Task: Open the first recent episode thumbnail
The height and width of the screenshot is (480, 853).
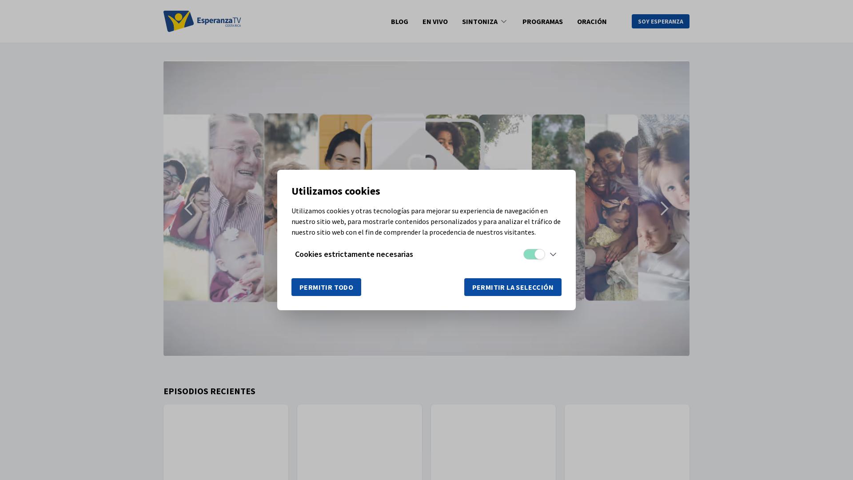Action: (x=226, y=442)
